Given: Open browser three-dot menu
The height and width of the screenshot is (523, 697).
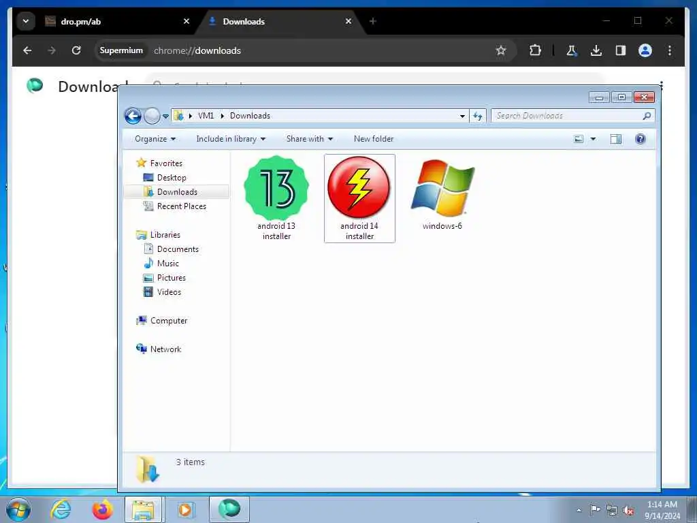Looking at the screenshot, I should [x=670, y=50].
